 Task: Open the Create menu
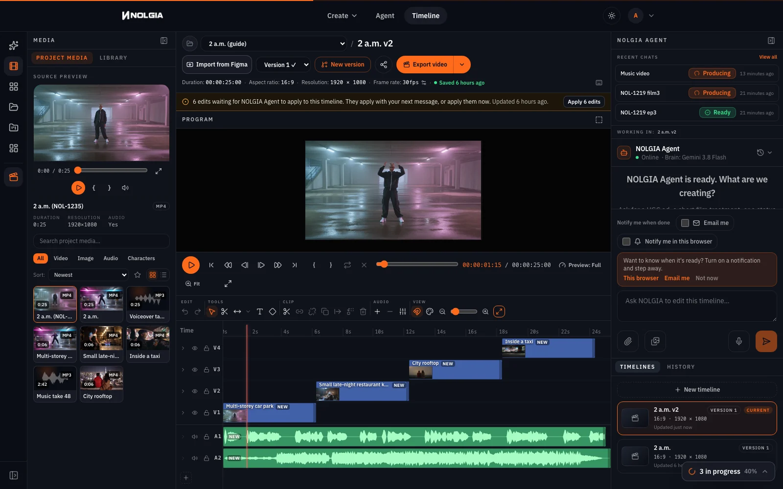(342, 16)
